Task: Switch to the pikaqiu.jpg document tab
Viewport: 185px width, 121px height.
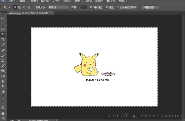Action: (x=29, y=13)
